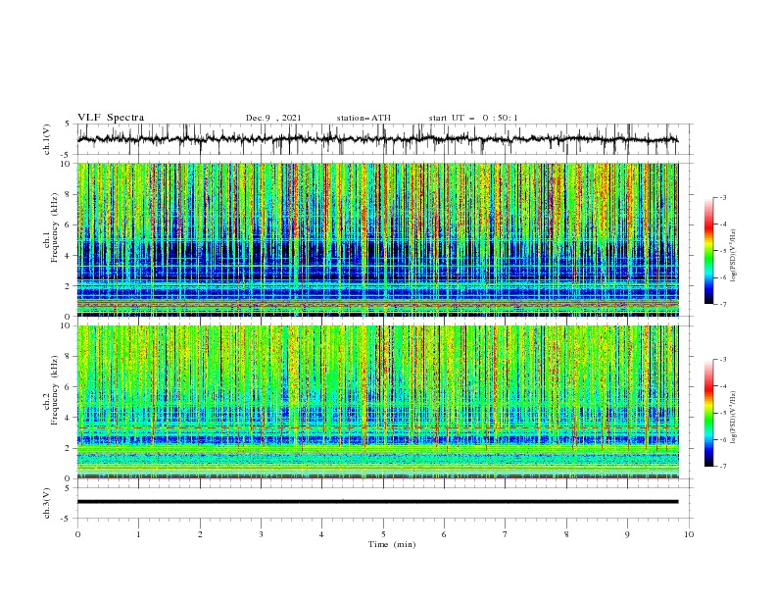776x600 pixels.
Task: Click the ch.1 spectrogram color bar
Action: [708, 251]
